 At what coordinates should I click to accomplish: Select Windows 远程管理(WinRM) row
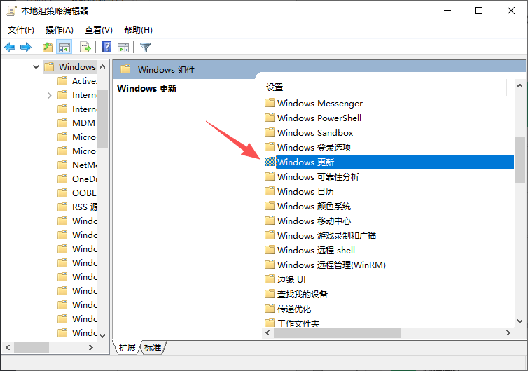click(331, 265)
